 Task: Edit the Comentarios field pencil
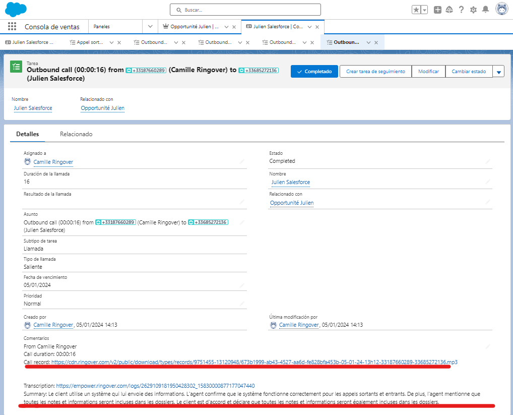488,346
